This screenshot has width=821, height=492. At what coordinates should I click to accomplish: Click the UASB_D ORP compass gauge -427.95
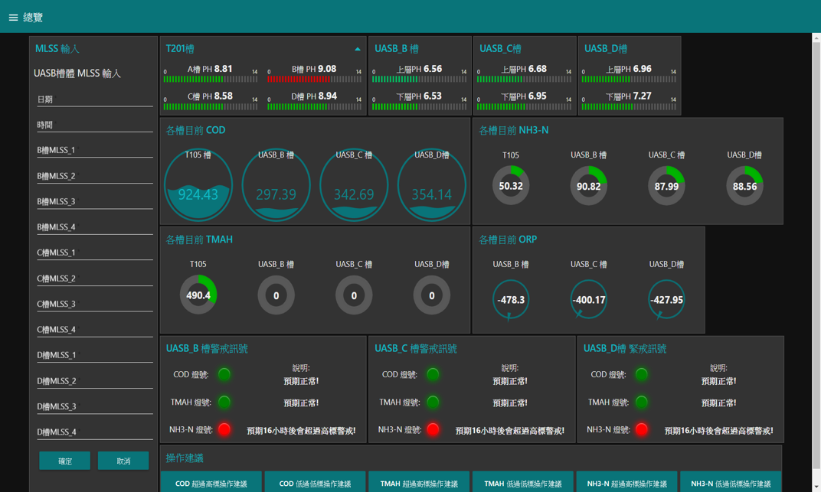pos(666,300)
